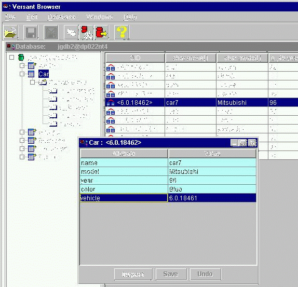Click the Blue value cell

click(x=212, y=189)
